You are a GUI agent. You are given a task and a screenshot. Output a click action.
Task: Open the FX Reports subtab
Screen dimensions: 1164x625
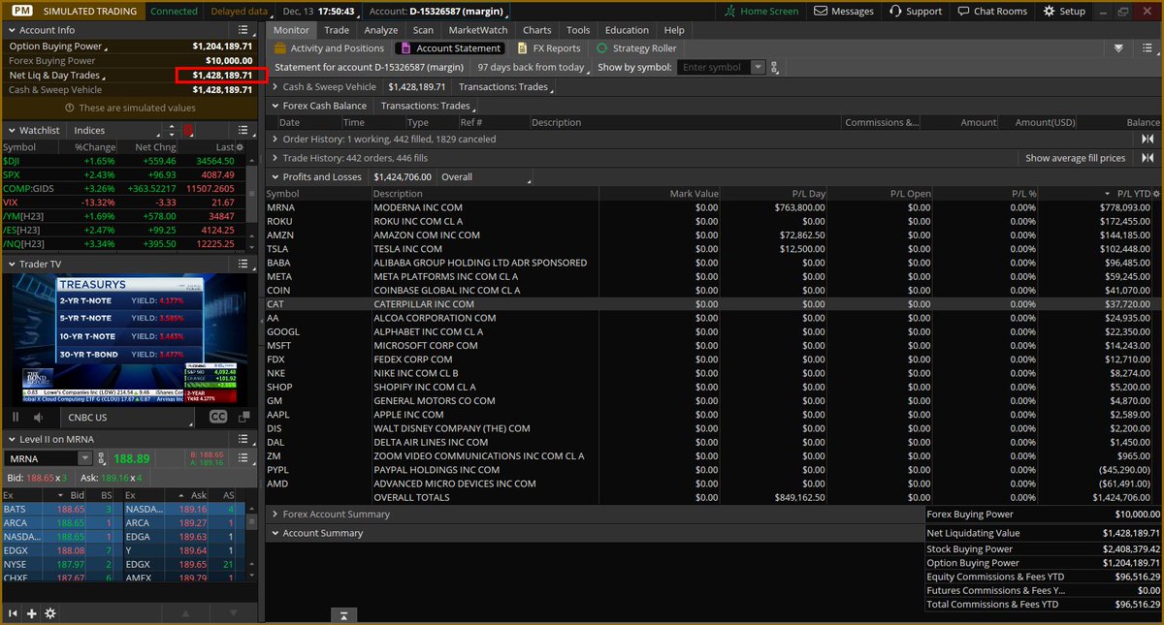549,48
